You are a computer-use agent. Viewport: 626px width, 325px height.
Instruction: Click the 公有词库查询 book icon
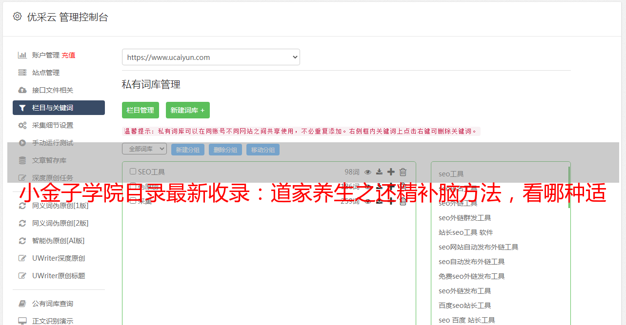(x=22, y=304)
